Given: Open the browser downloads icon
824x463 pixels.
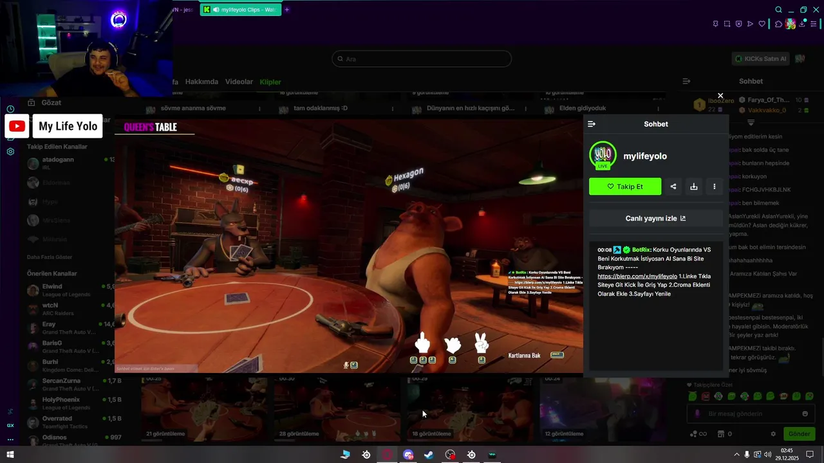Looking at the screenshot, I should [802, 24].
